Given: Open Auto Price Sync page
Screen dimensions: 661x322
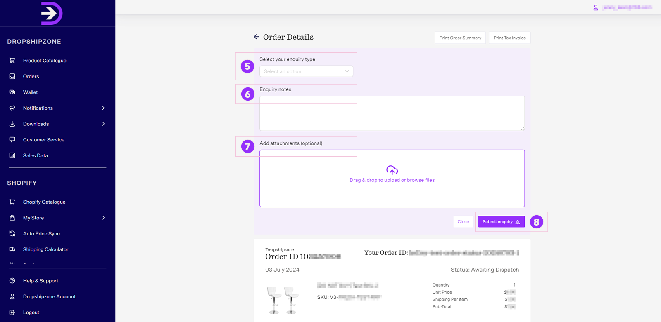Looking at the screenshot, I should pyautogui.click(x=41, y=234).
